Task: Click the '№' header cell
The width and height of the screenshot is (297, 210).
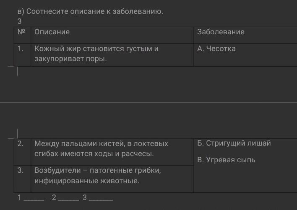Action: (x=22, y=35)
